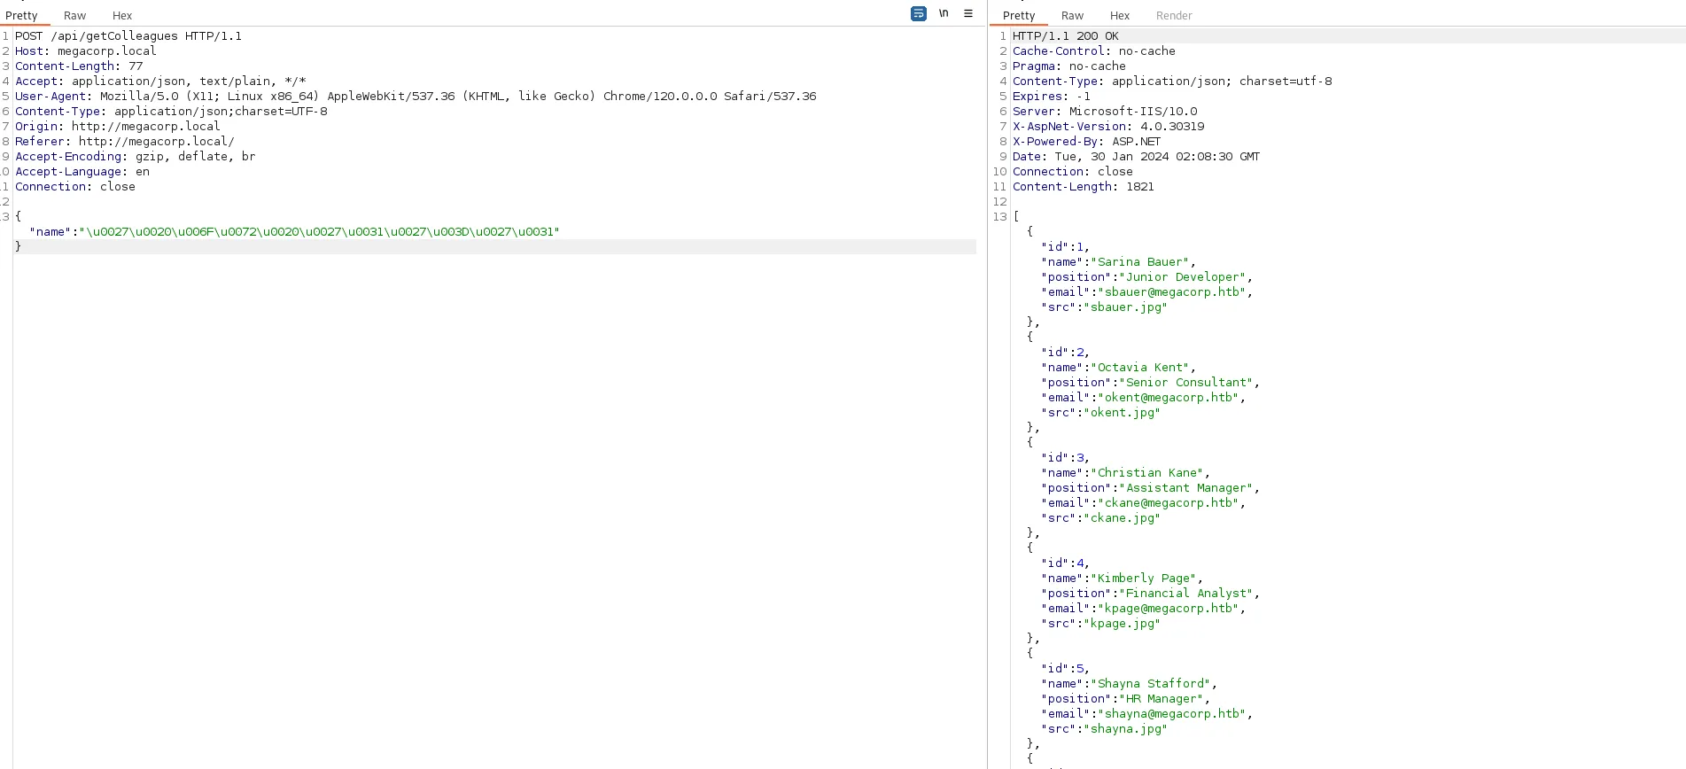Click the POST /api/getColleagues request line
Image resolution: width=1686 pixels, height=769 pixels.
tap(128, 36)
